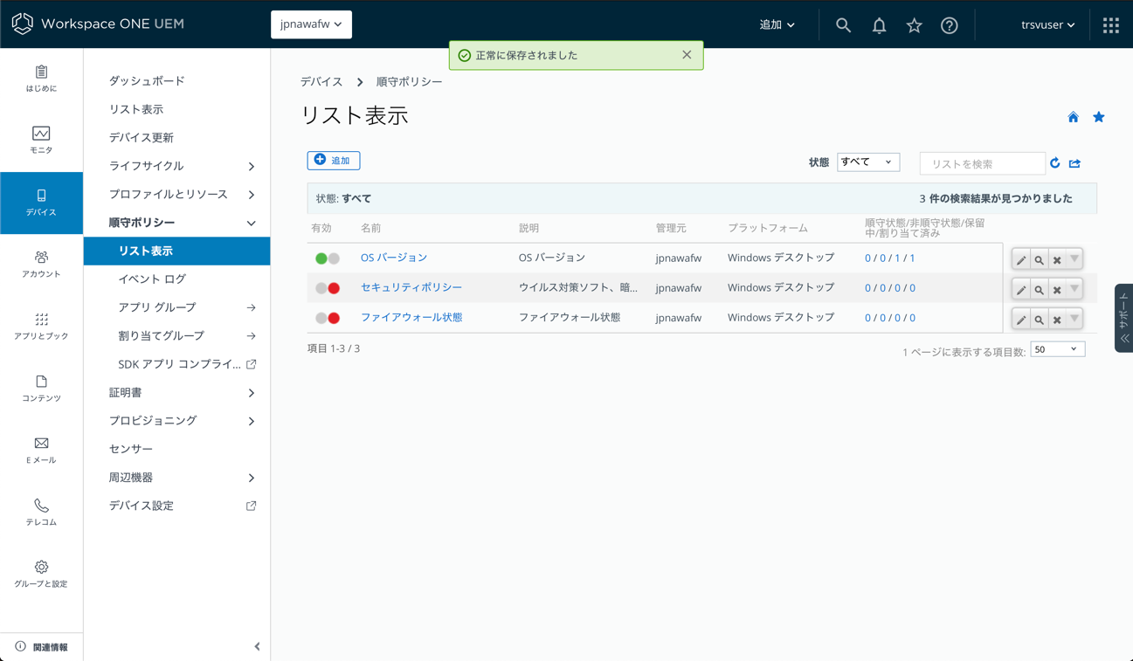
Task: Open the テレコム section
Action: (x=41, y=513)
